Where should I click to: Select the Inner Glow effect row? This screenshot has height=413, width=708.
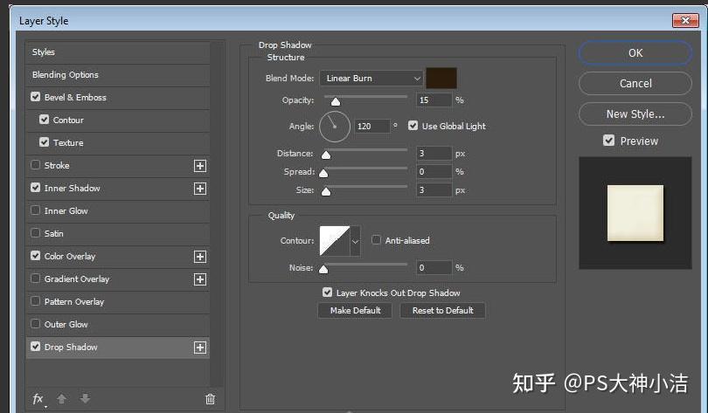point(118,211)
